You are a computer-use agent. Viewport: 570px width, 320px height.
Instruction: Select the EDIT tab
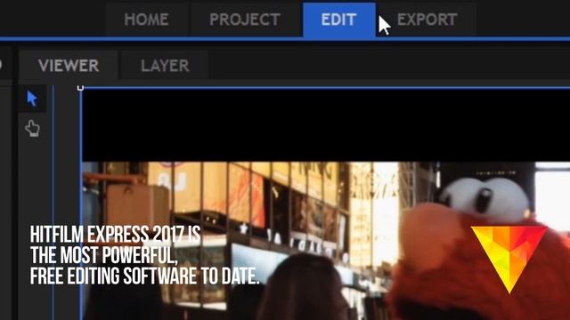pos(338,20)
